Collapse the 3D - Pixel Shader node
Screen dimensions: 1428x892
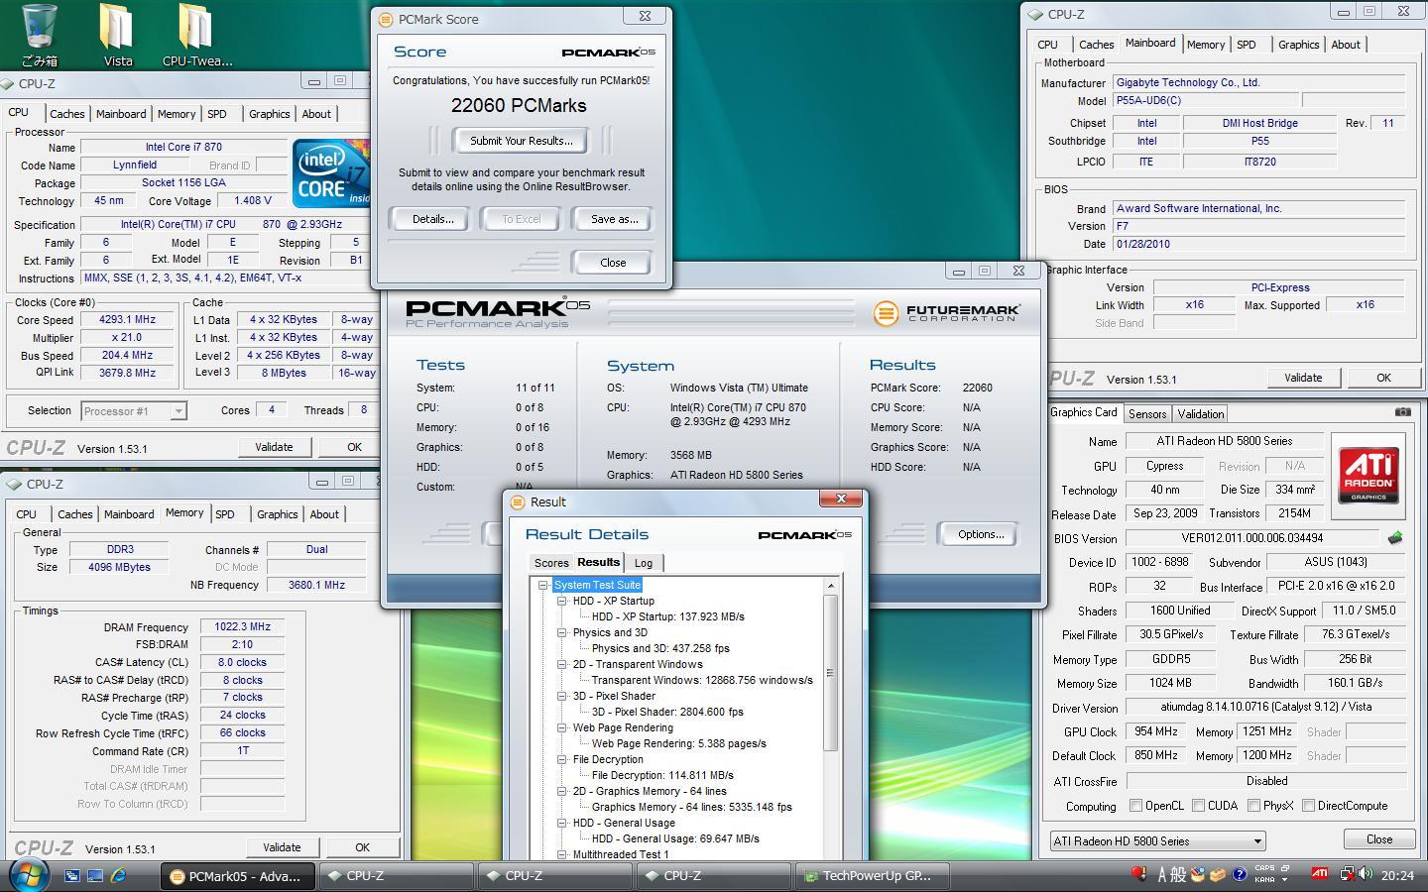[x=562, y=697]
